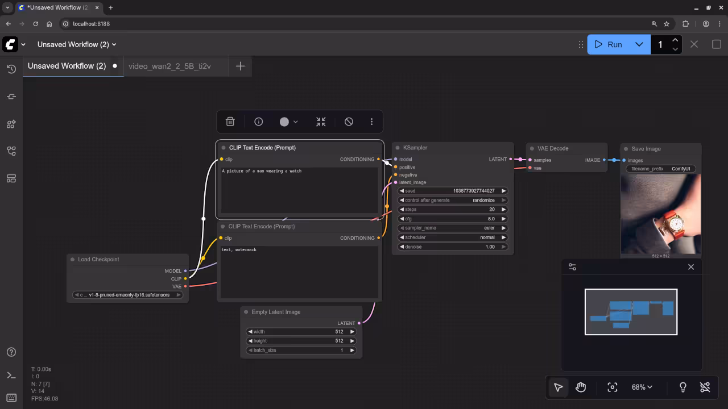The image size is (728, 409).
Task: Click the Run button
Action: (x=610, y=44)
